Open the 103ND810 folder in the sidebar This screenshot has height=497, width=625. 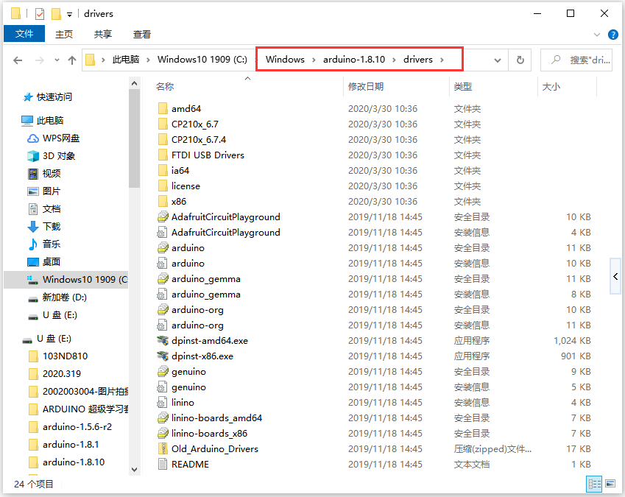tap(65, 356)
